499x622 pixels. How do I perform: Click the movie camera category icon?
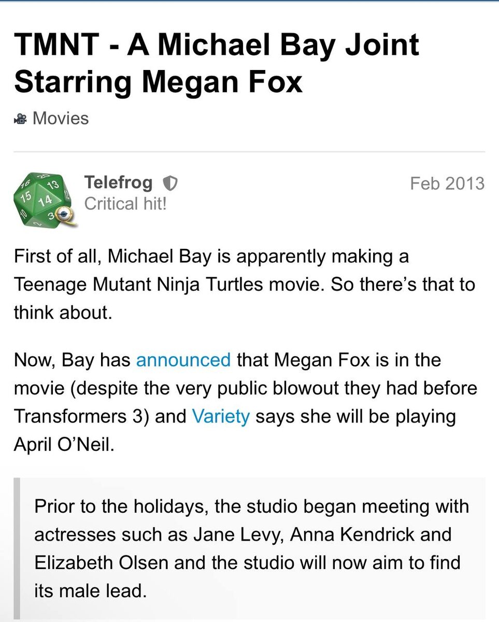pyautogui.click(x=21, y=119)
